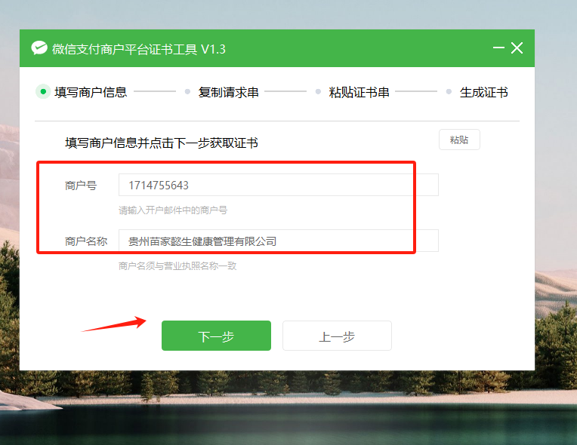
Task: Click the heading 填写商户信息并点击下一步获取证书
Action: [x=162, y=143]
